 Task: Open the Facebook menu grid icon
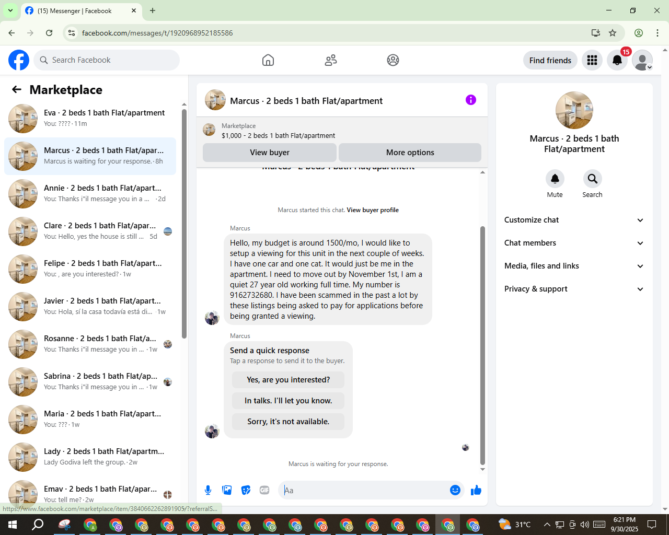592,60
